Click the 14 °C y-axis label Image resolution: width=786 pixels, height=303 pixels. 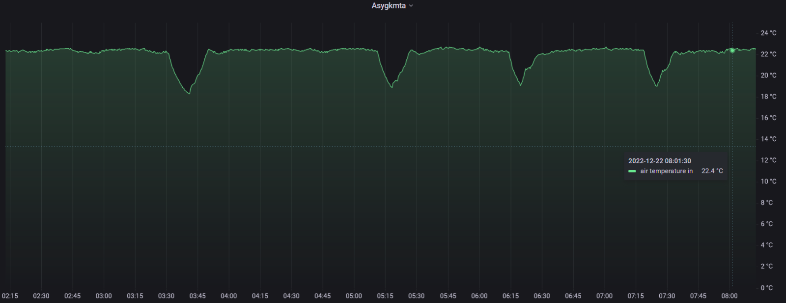click(768, 139)
